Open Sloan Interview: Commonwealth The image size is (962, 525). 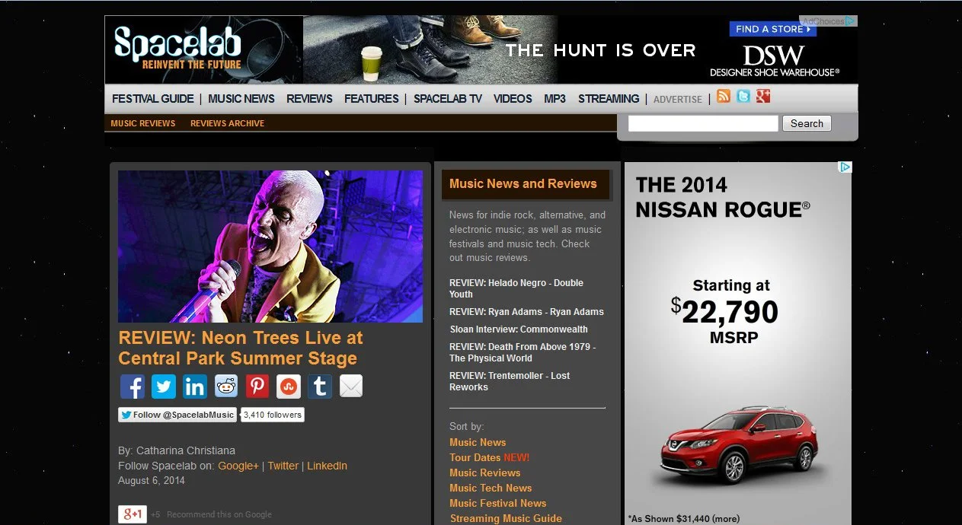point(519,329)
